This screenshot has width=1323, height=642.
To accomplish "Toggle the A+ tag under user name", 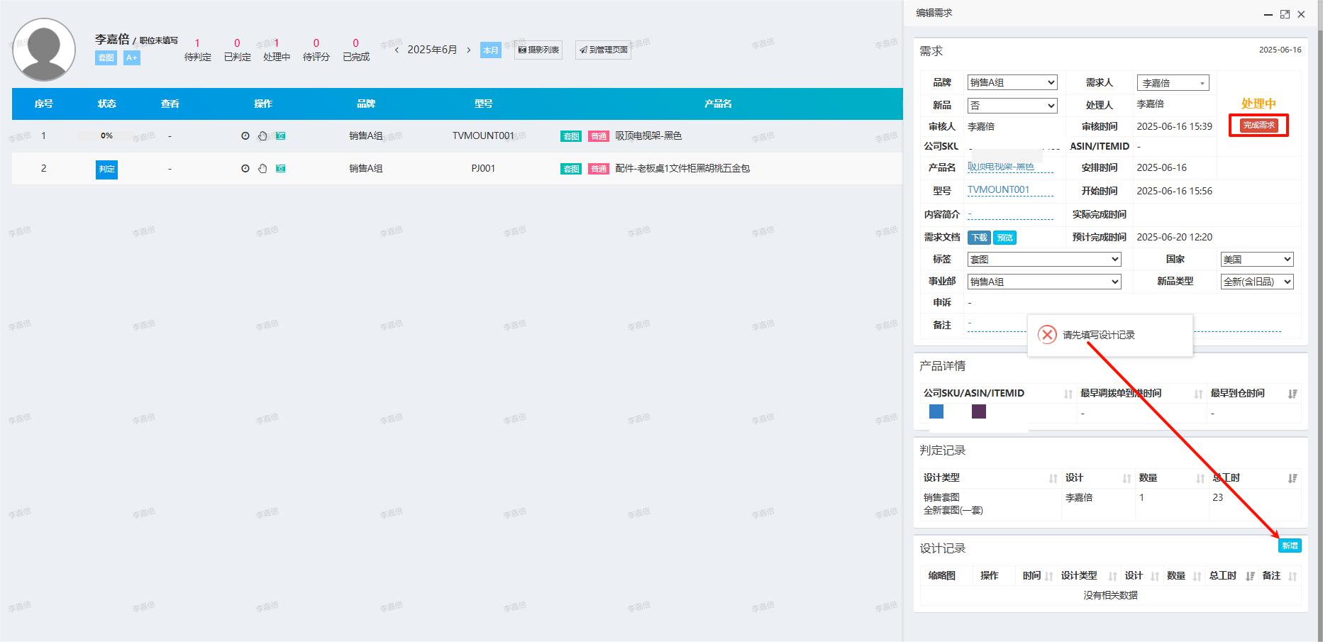I will 132,58.
